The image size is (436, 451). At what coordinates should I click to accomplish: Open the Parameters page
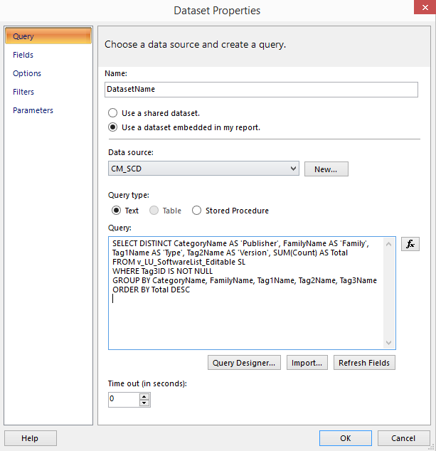coord(33,110)
